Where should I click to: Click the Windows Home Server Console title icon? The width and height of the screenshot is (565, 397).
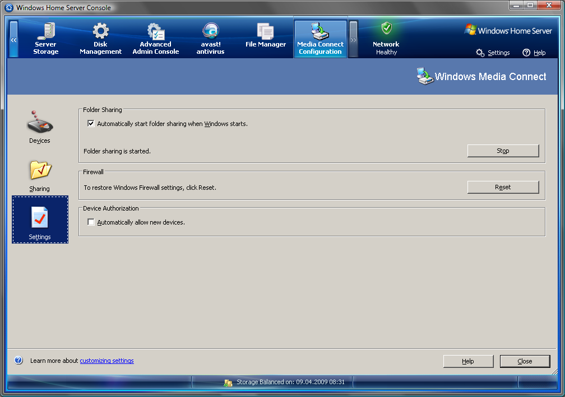coord(9,7)
